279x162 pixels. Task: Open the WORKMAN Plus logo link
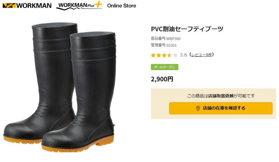click(x=79, y=6)
